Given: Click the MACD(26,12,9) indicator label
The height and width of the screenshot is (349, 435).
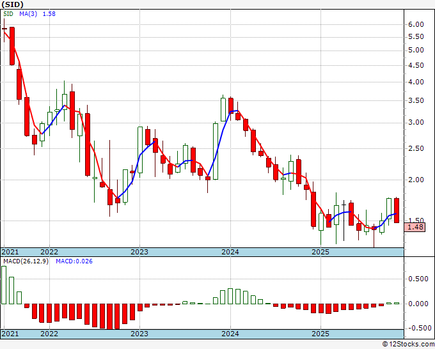Looking at the screenshot, I should tap(26, 261).
